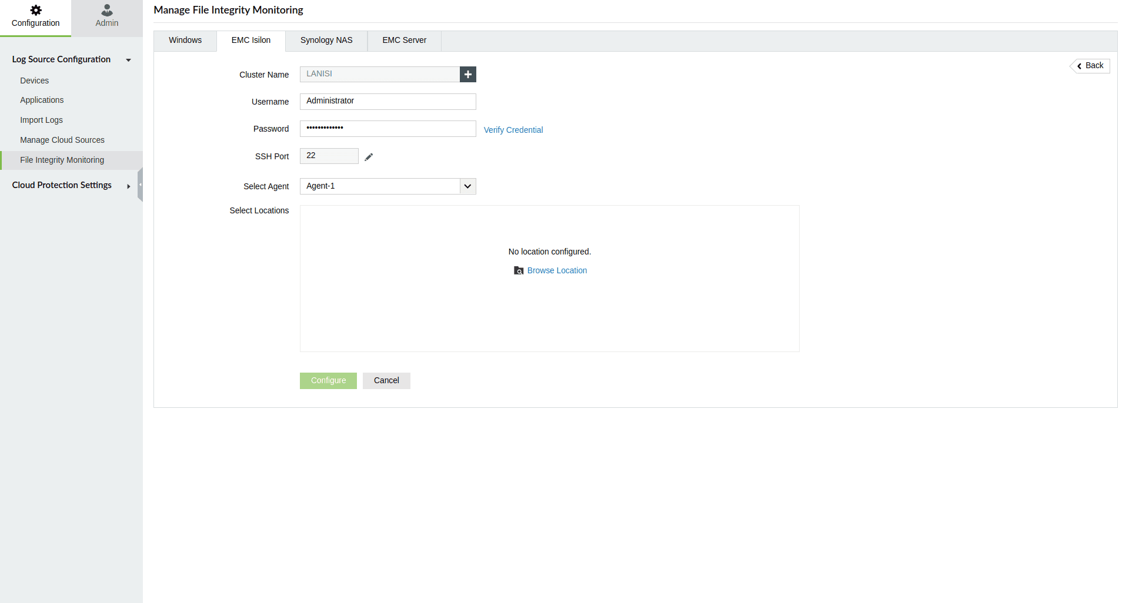Open the Applications page in the sidebar
The image size is (1129, 603).
click(x=42, y=100)
